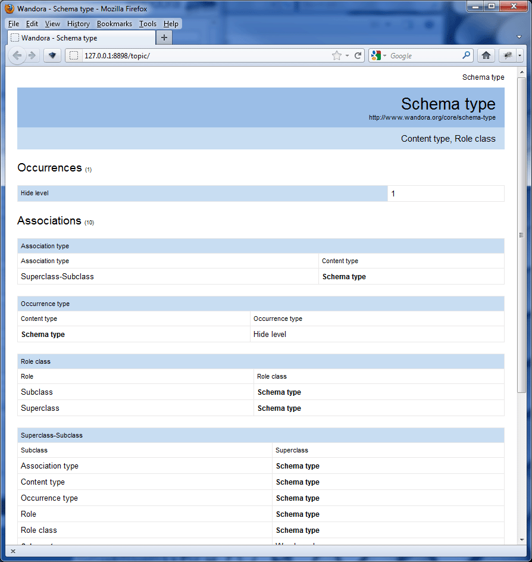The image size is (532, 562).
Task: Click the Back navigation arrow
Action: [17, 55]
